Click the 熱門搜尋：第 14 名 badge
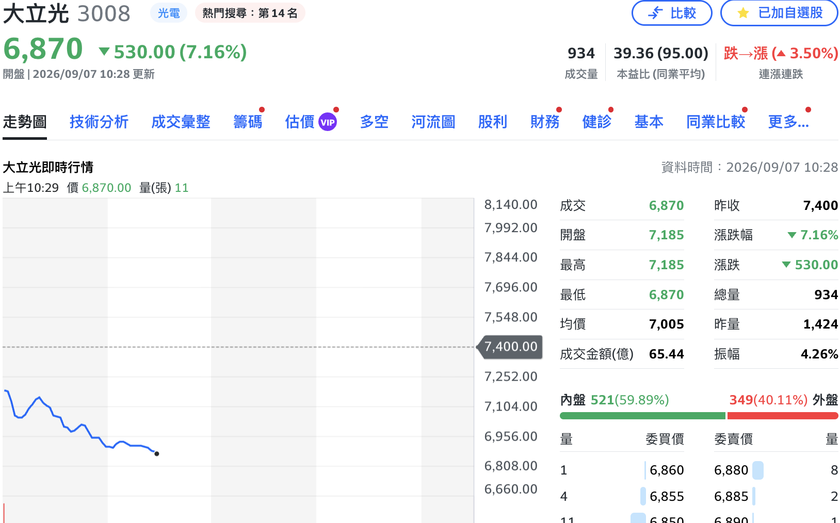The image size is (840, 523). 250,13
